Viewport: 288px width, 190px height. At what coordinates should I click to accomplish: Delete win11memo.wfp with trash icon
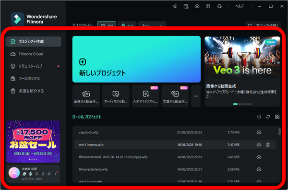(268, 144)
